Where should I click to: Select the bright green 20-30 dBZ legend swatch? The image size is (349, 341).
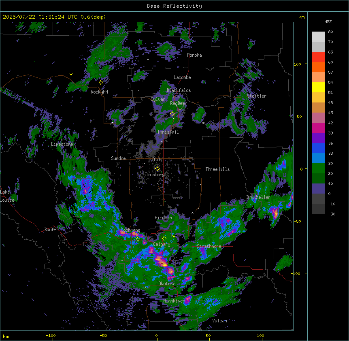pos(318,168)
